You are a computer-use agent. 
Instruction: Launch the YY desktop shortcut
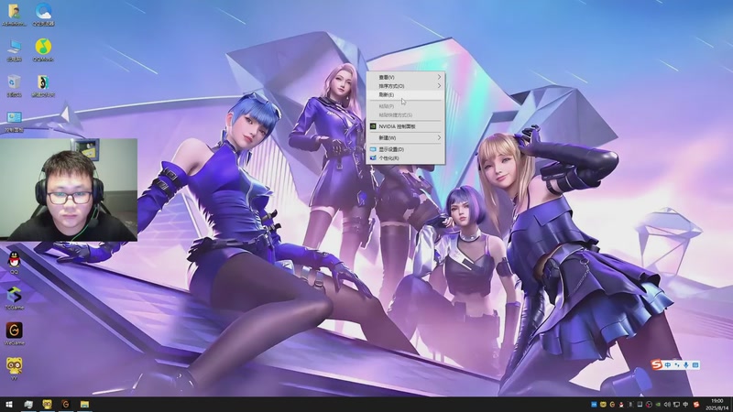14,369
